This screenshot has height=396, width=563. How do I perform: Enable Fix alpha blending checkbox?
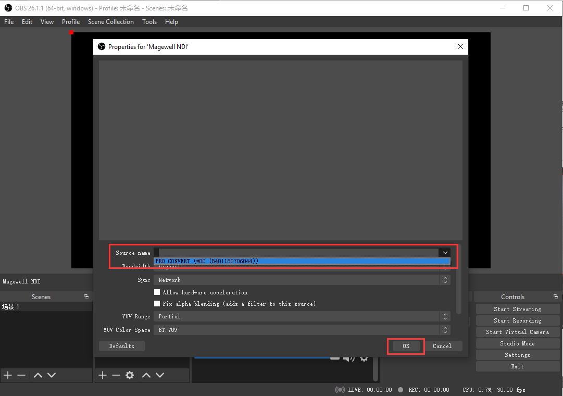157,304
